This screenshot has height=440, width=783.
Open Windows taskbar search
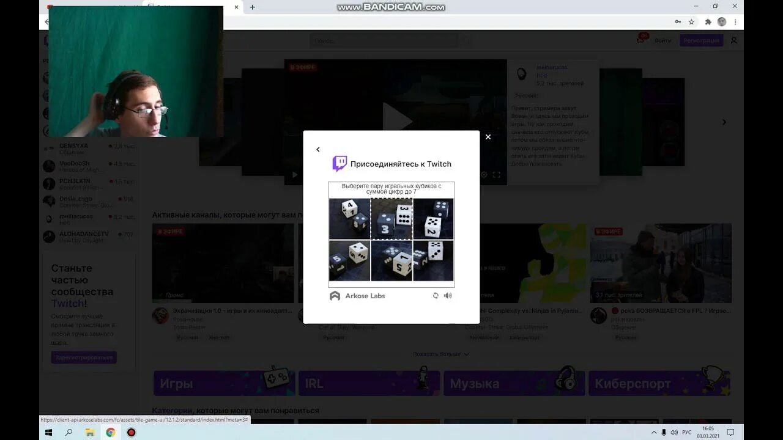pyautogui.click(x=69, y=432)
